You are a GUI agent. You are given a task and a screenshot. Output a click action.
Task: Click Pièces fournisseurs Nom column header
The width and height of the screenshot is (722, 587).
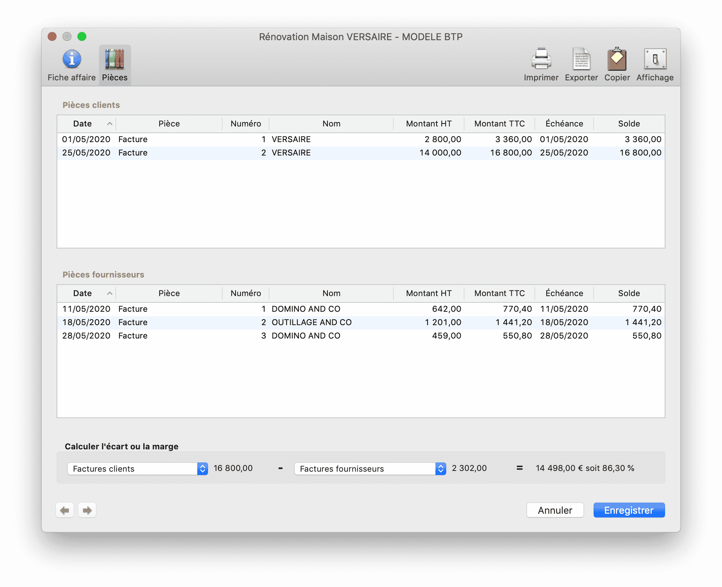pos(331,293)
